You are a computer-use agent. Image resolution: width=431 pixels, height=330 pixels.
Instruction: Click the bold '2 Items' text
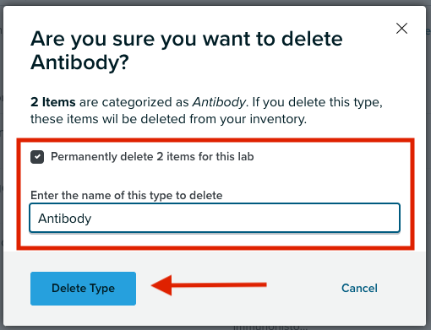pos(53,102)
